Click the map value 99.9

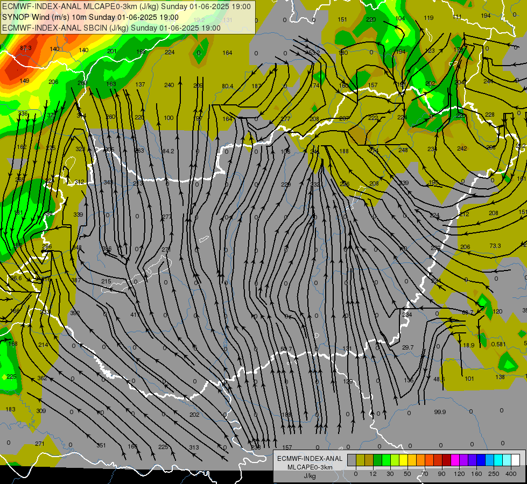(440, 412)
